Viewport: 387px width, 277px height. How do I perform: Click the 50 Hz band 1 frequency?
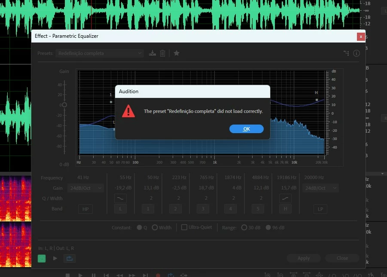153,177
